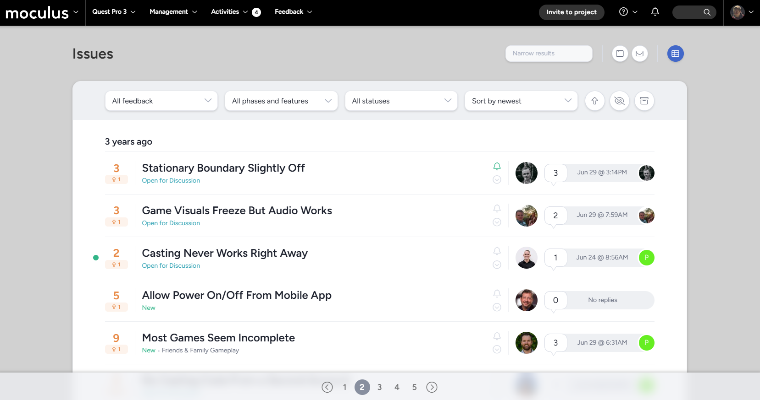Open the All statuses dropdown

(x=401, y=101)
